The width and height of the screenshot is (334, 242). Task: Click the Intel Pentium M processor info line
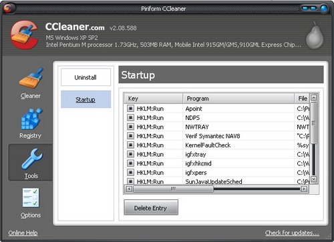tap(173, 45)
